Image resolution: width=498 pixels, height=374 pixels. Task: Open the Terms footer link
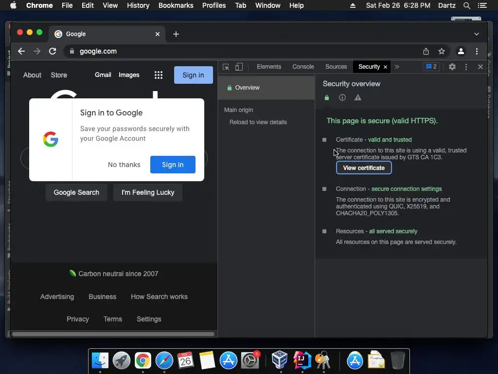click(x=113, y=319)
